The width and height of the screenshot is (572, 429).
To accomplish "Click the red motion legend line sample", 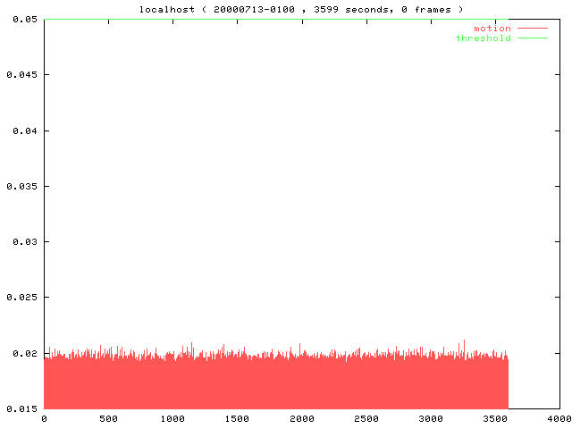I will pos(532,29).
